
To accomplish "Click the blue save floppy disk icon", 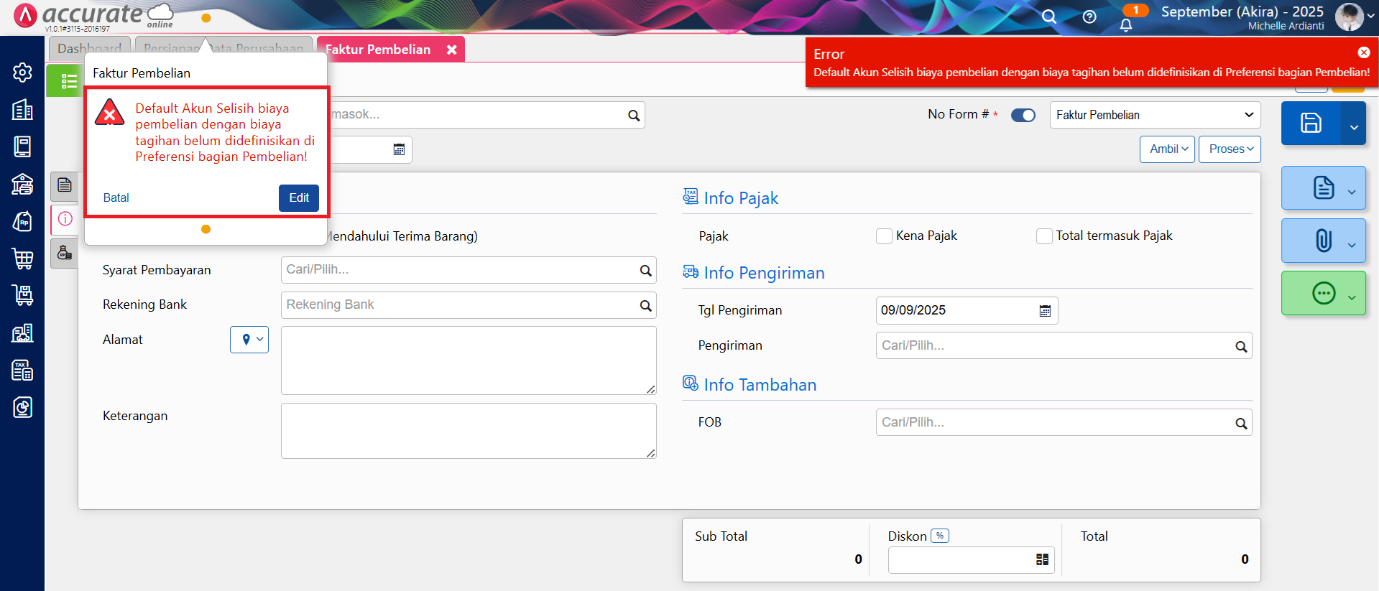I will coord(1310,123).
